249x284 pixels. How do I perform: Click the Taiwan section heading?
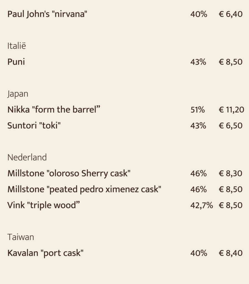(x=21, y=237)
